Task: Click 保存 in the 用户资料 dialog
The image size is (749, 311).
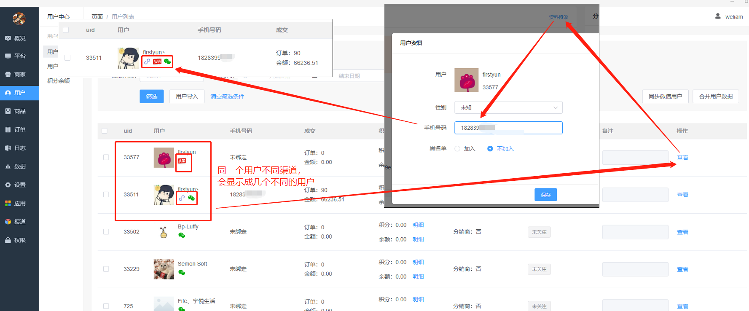Action: [x=546, y=195]
